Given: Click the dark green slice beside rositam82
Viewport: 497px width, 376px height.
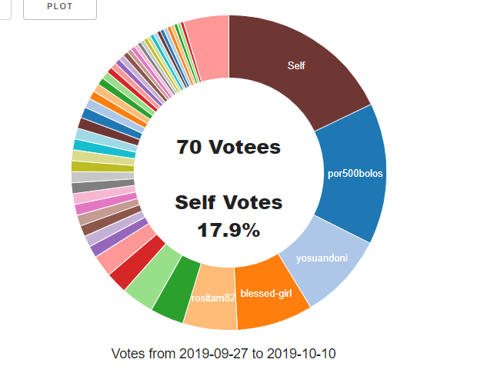Looking at the screenshot, I should tap(178, 289).
